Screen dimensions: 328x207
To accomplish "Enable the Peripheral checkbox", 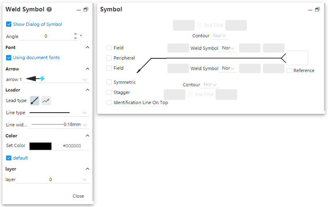I will click(x=109, y=58).
